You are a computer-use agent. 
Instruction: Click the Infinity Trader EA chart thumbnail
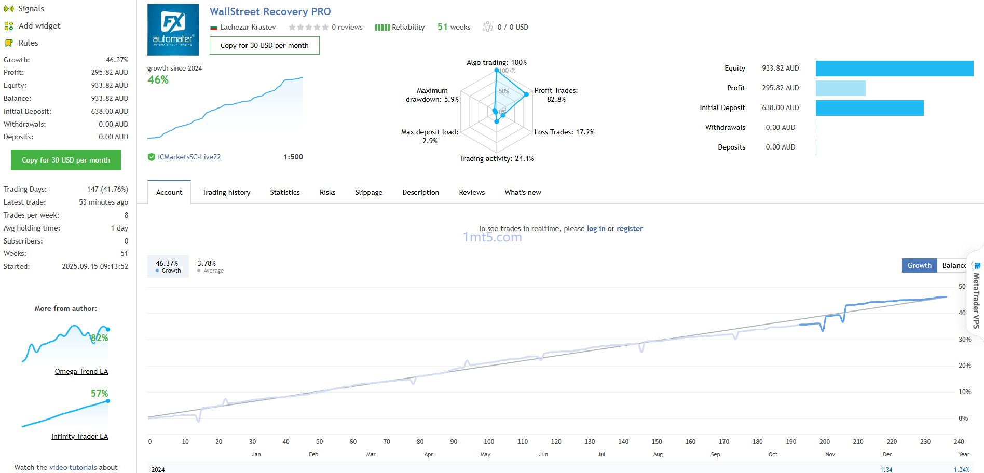65,413
